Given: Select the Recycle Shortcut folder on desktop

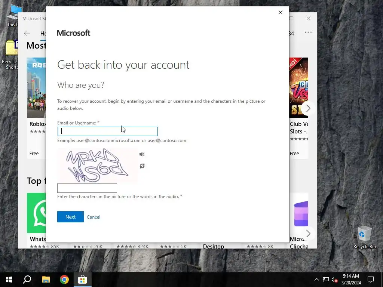Looking at the screenshot, I should pos(10,55).
